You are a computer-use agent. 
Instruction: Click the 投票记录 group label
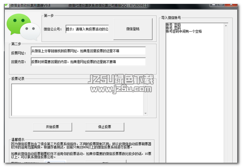click(x=18, y=79)
